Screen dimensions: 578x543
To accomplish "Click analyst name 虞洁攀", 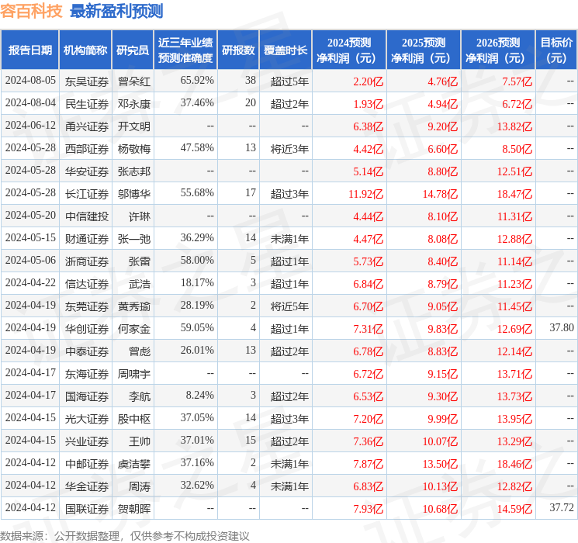I will click(133, 464).
